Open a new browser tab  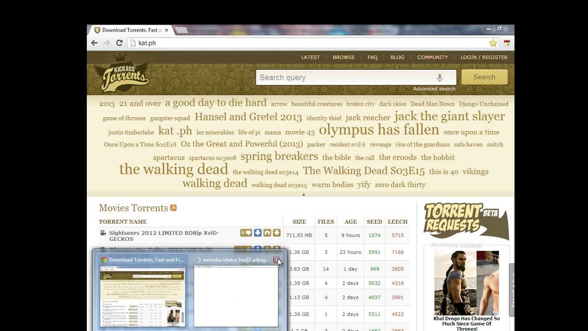click(x=181, y=30)
